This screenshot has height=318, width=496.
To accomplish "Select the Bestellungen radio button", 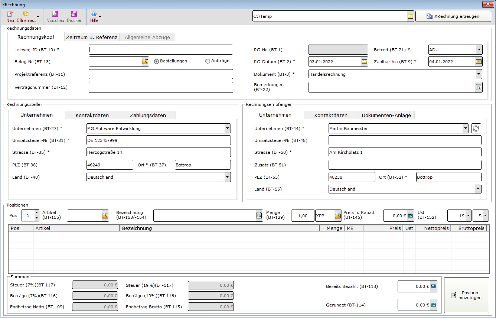I will pyautogui.click(x=156, y=61).
